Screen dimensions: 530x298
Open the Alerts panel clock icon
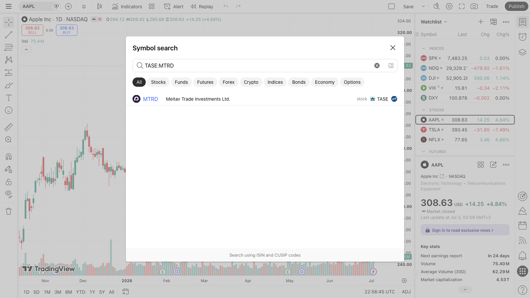click(x=522, y=37)
